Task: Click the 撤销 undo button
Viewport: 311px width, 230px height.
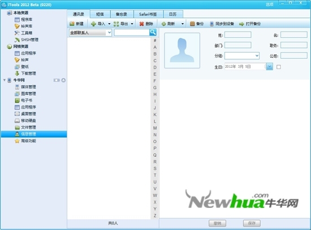Action: click(217, 223)
